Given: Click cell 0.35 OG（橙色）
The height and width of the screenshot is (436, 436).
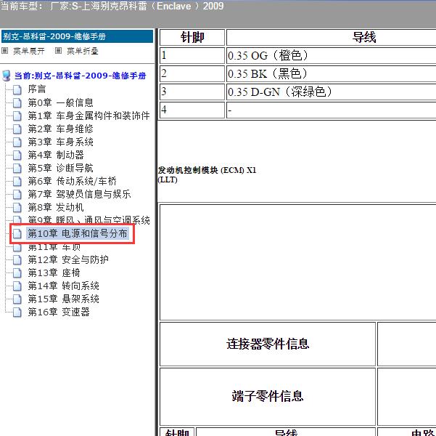Looking at the screenshot, I should coord(331,55).
